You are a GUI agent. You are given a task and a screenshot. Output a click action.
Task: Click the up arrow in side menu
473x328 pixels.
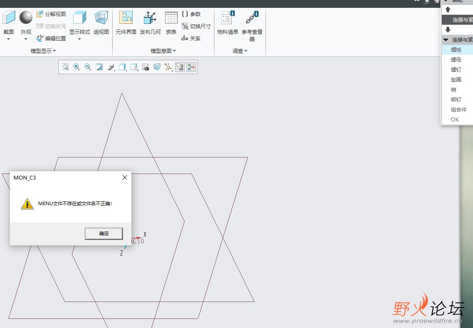pyautogui.click(x=448, y=10)
